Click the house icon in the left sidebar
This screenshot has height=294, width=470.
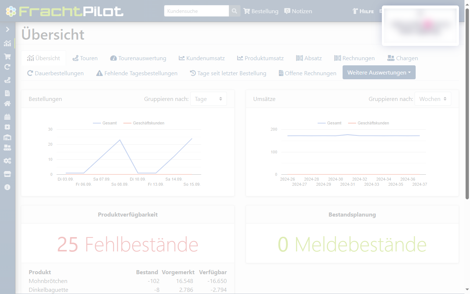point(7,104)
